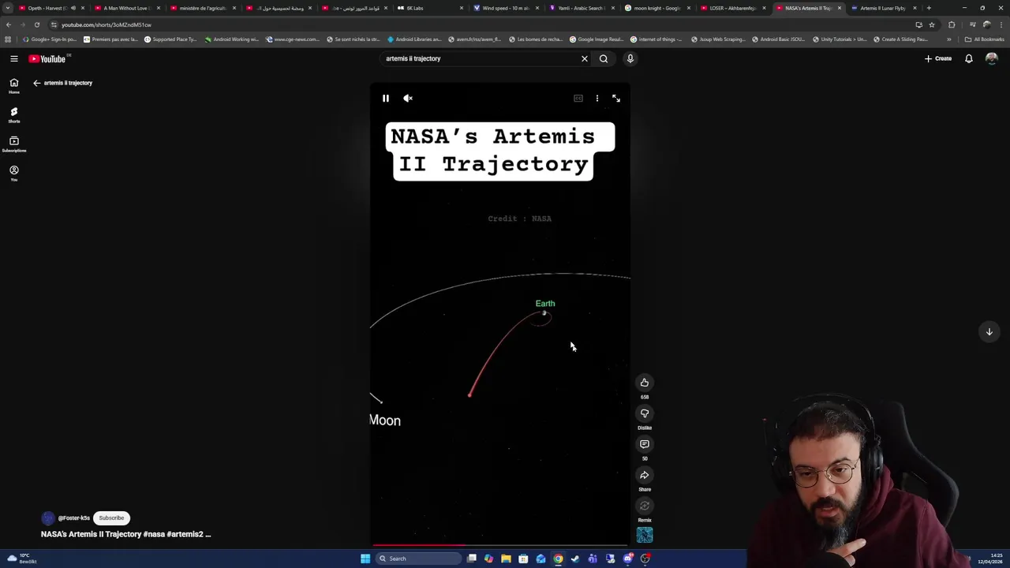Screen dimensions: 1010x568
Task: Open the Unity Tutorials bookmark
Action: click(x=840, y=39)
